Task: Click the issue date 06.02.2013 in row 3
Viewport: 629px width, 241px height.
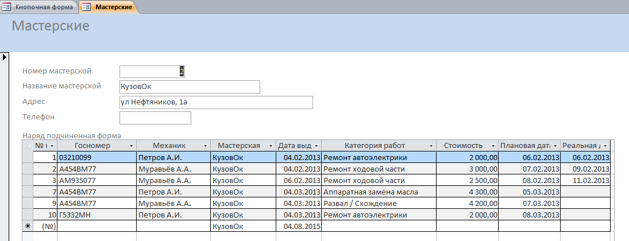Action: [299, 180]
